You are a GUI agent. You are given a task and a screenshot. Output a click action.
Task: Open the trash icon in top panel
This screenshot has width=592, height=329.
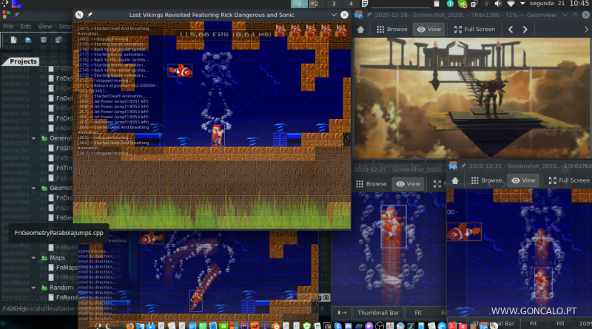pyautogui.click(x=437, y=4)
